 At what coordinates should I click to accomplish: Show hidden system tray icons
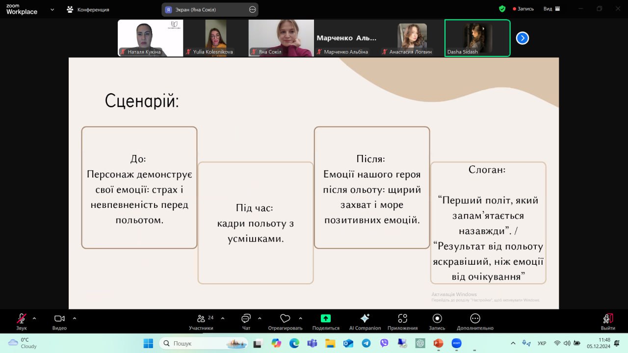tap(513, 343)
